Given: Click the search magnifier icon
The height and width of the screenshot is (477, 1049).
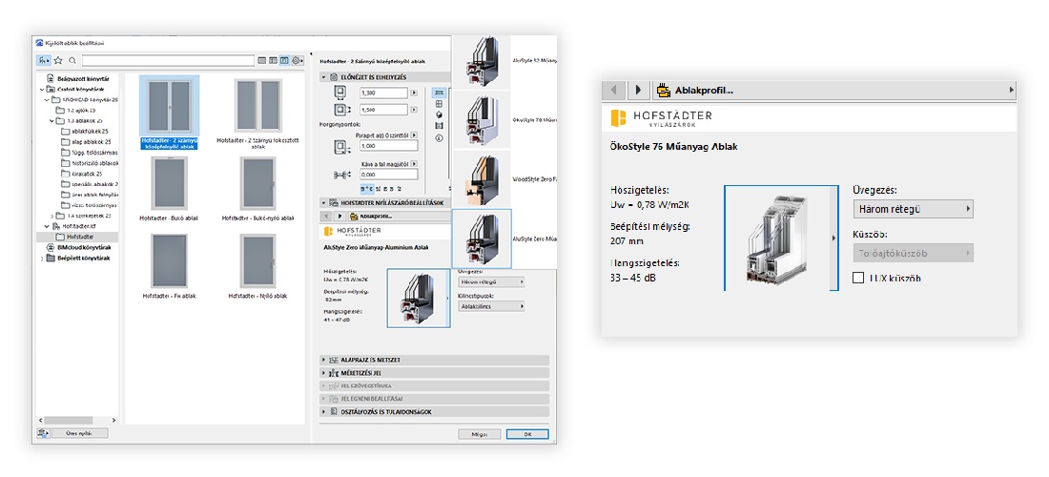Looking at the screenshot, I should (x=72, y=60).
